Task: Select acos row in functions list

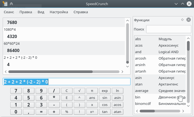Action: [x=160, y=45]
